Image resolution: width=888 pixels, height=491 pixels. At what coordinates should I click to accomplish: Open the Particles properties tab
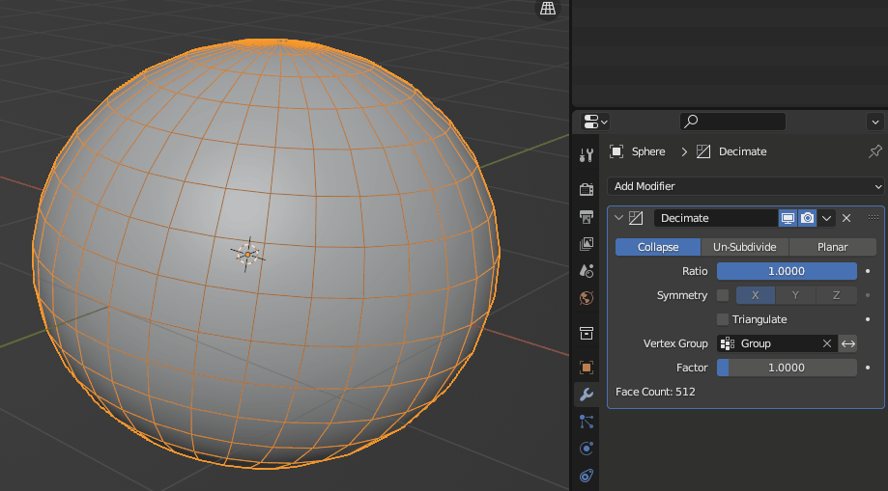pos(586,422)
